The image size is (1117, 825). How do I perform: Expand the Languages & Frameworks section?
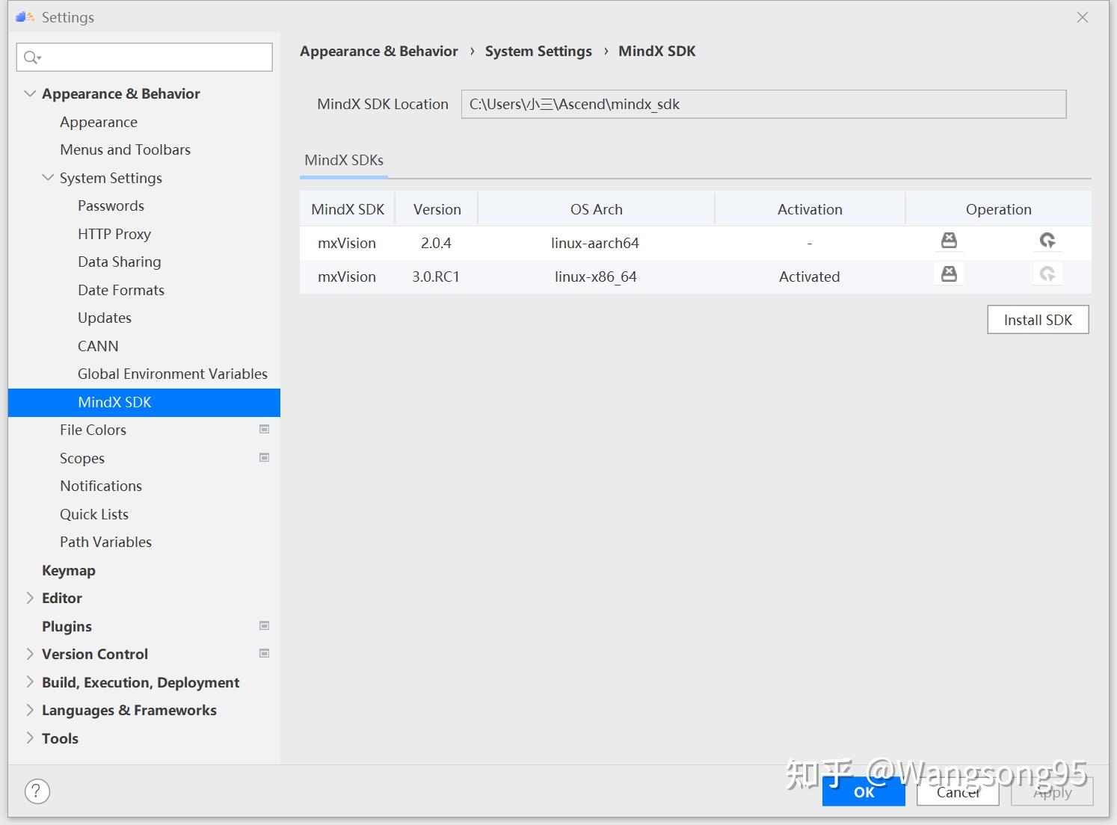pyautogui.click(x=30, y=710)
